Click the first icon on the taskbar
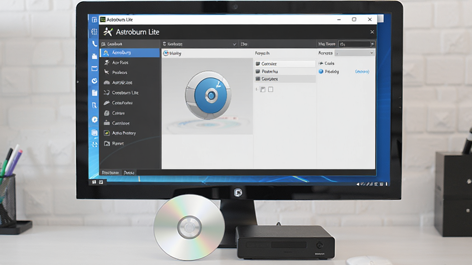472x265 pixels. coord(94,182)
